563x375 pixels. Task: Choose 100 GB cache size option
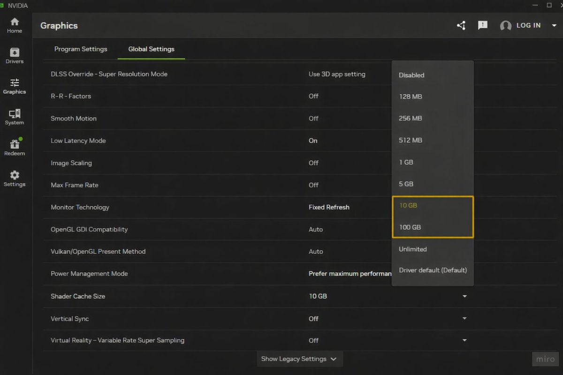tap(433, 227)
